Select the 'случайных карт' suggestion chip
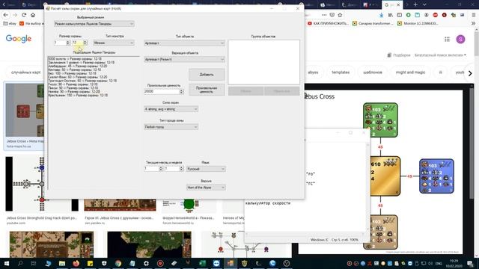This screenshot has height=269, width=479. 26,72
